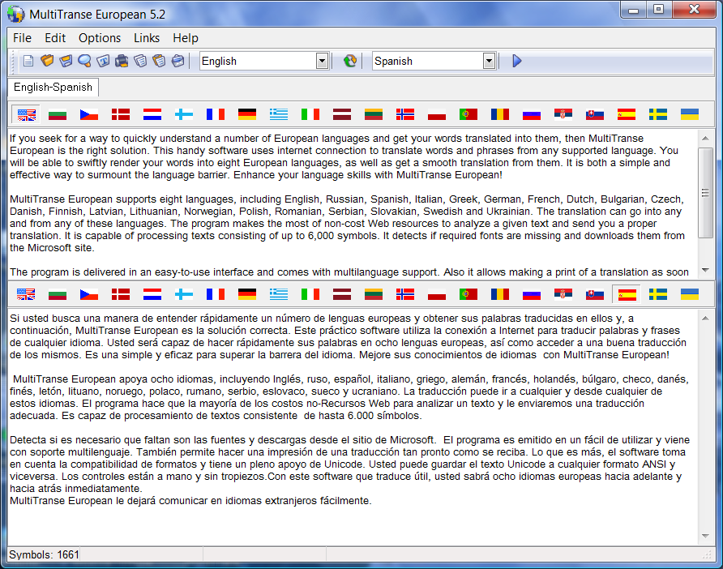Open a file with the folder icon
Screen dimensions: 723x569
(47, 61)
